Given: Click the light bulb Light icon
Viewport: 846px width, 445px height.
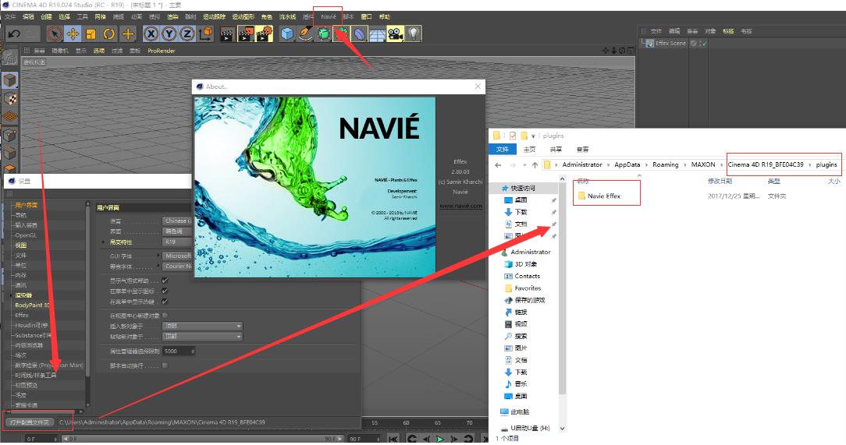Looking at the screenshot, I should coord(414,34).
